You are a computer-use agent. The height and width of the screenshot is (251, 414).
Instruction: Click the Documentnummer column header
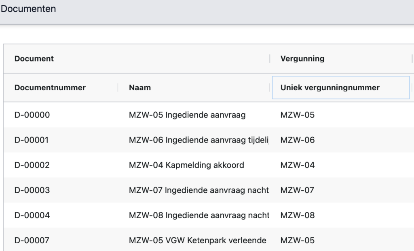pyautogui.click(x=50, y=87)
